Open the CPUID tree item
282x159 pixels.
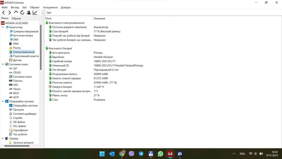point(15,72)
